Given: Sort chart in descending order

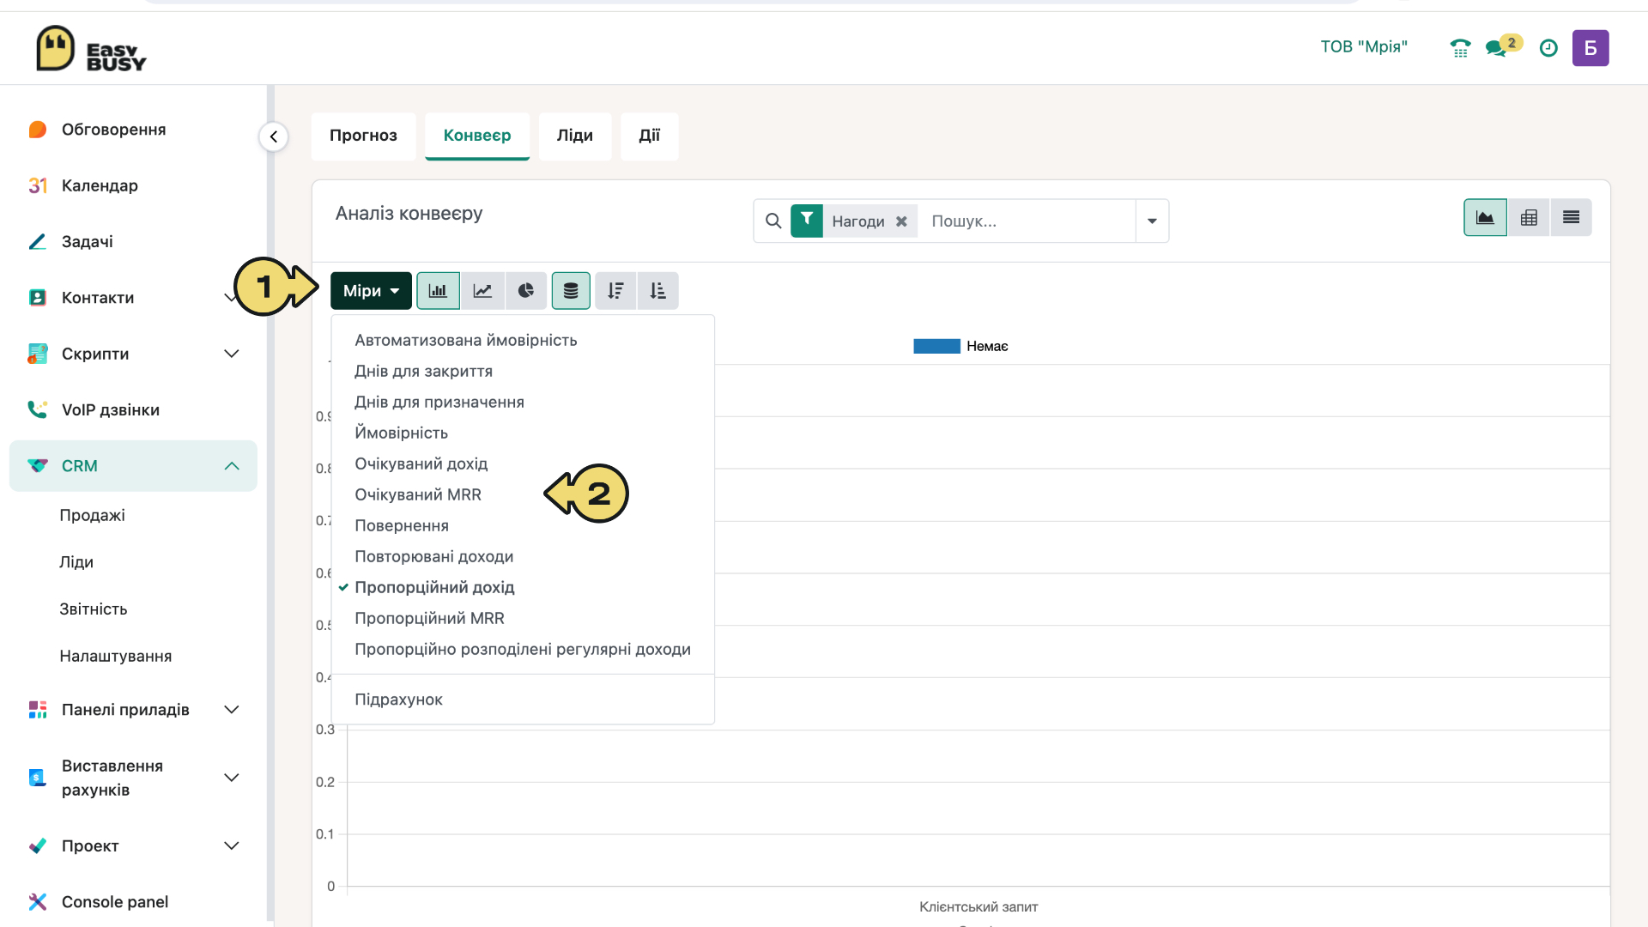Looking at the screenshot, I should coord(615,291).
